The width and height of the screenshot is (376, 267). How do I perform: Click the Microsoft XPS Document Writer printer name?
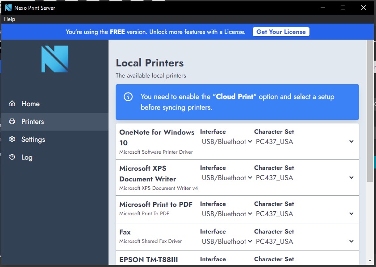point(148,173)
